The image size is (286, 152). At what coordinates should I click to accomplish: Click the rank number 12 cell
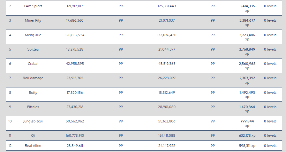click(10, 146)
